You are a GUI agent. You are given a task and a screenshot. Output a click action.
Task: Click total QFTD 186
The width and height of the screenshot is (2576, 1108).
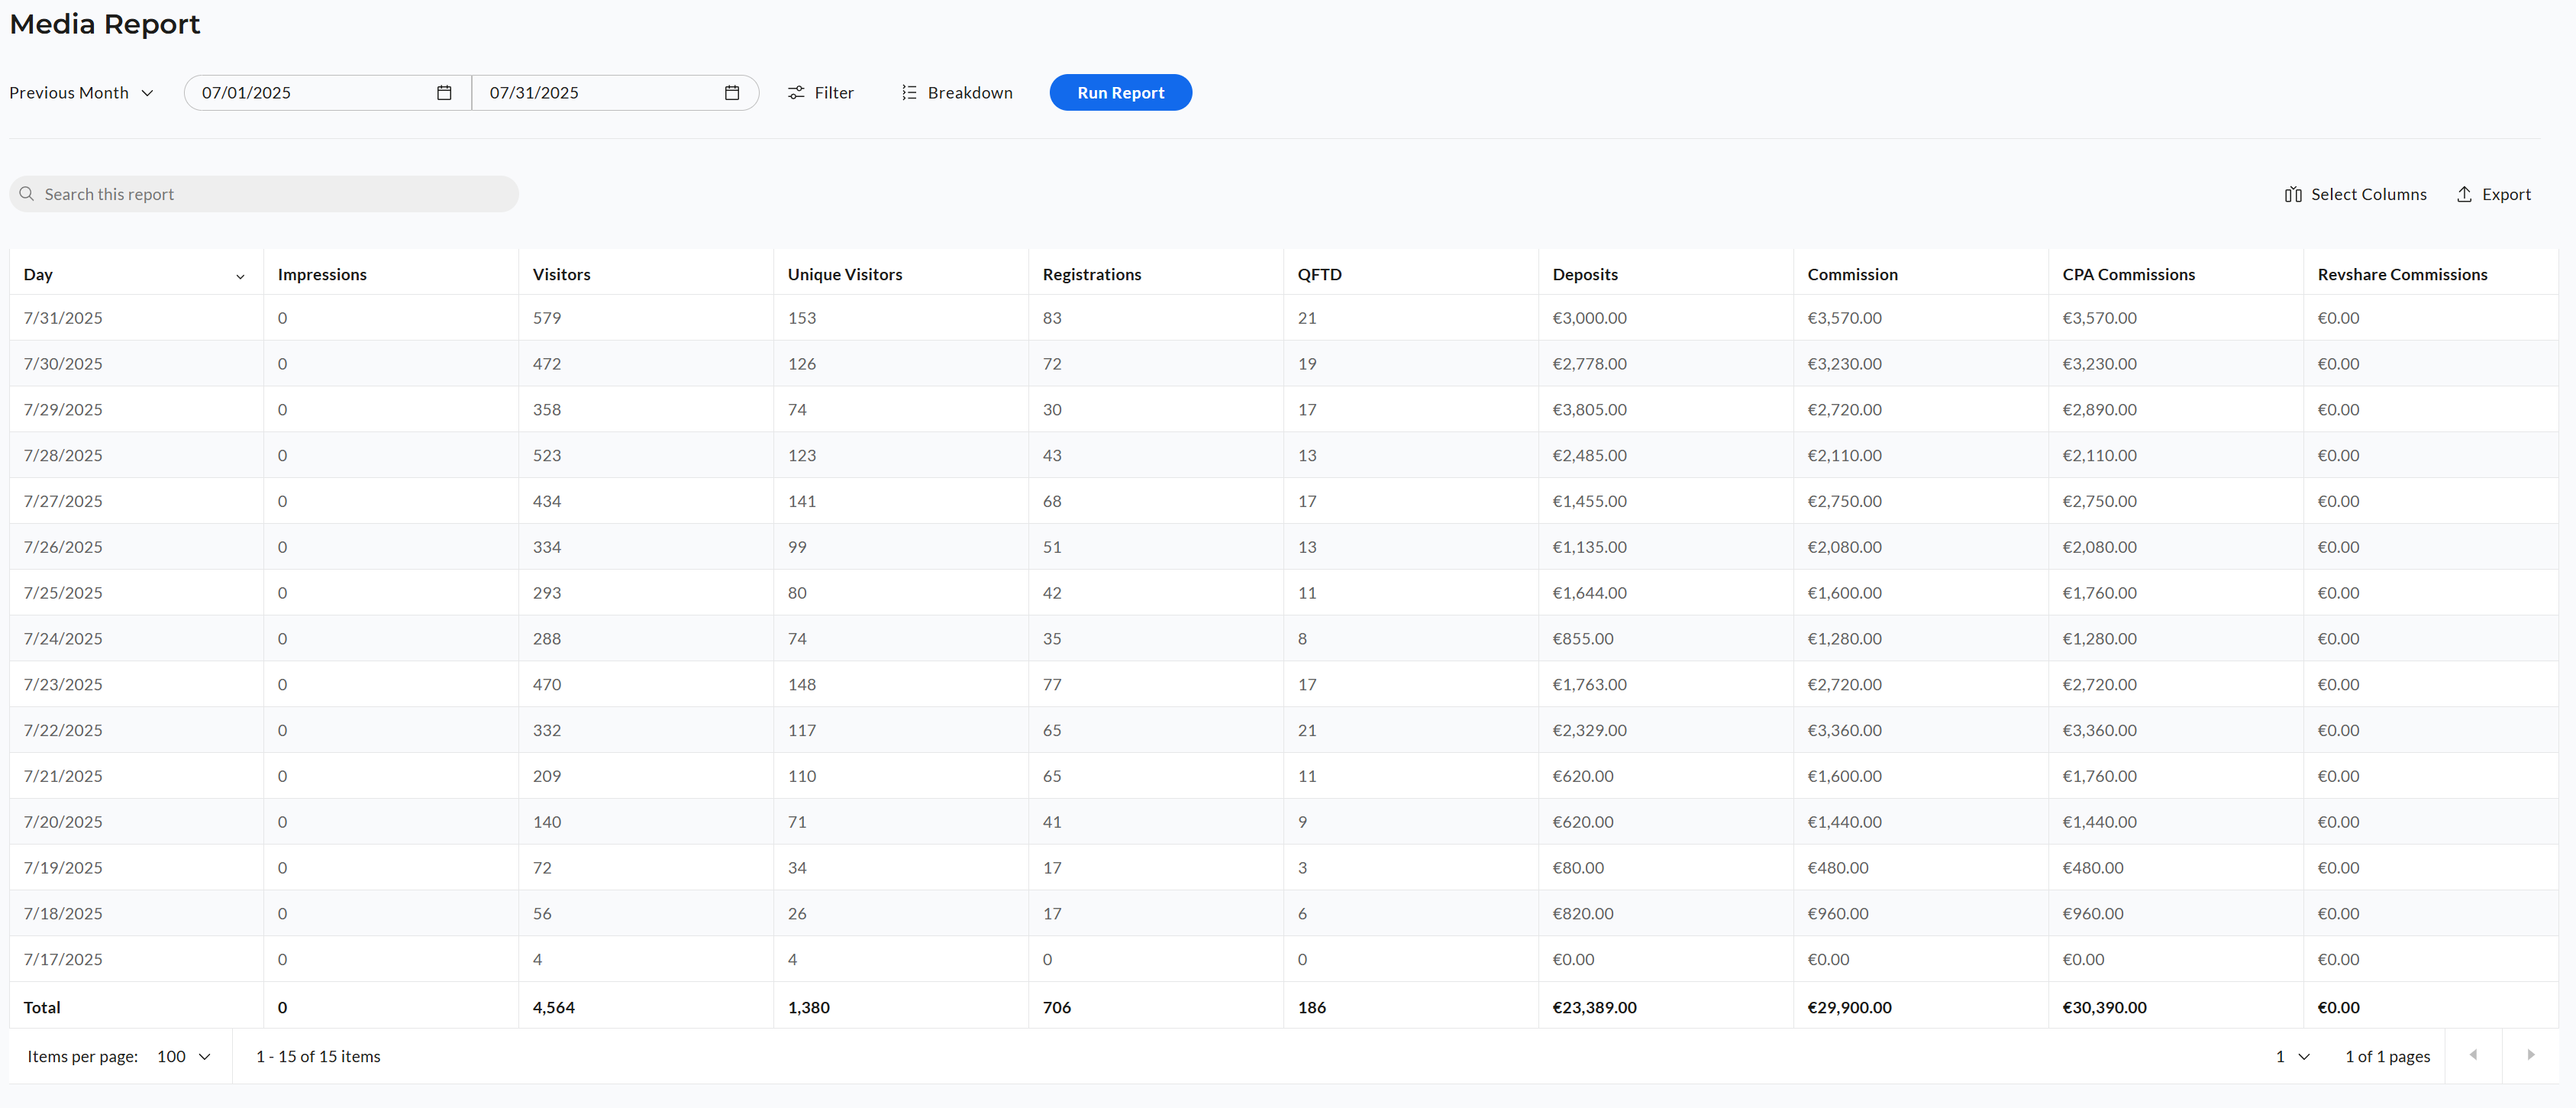(1312, 1008)
